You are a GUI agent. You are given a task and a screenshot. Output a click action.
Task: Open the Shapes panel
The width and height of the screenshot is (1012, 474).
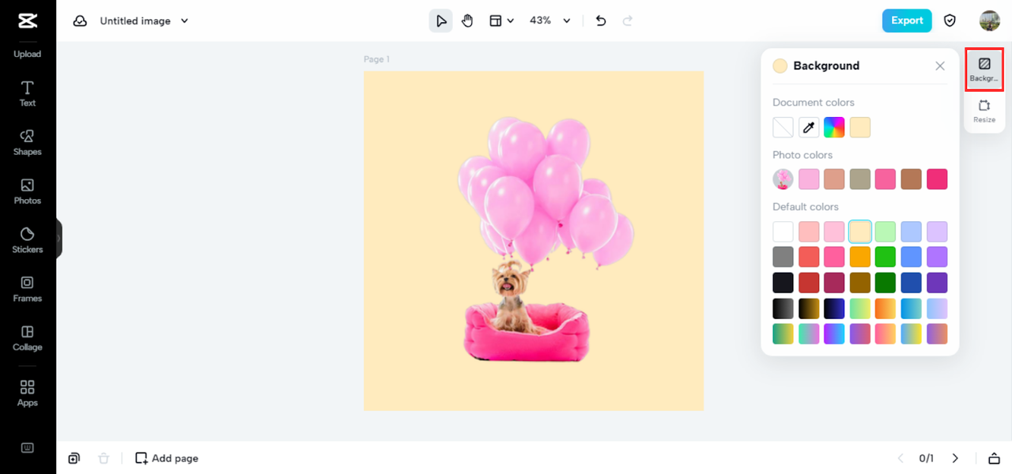(28, 142)
